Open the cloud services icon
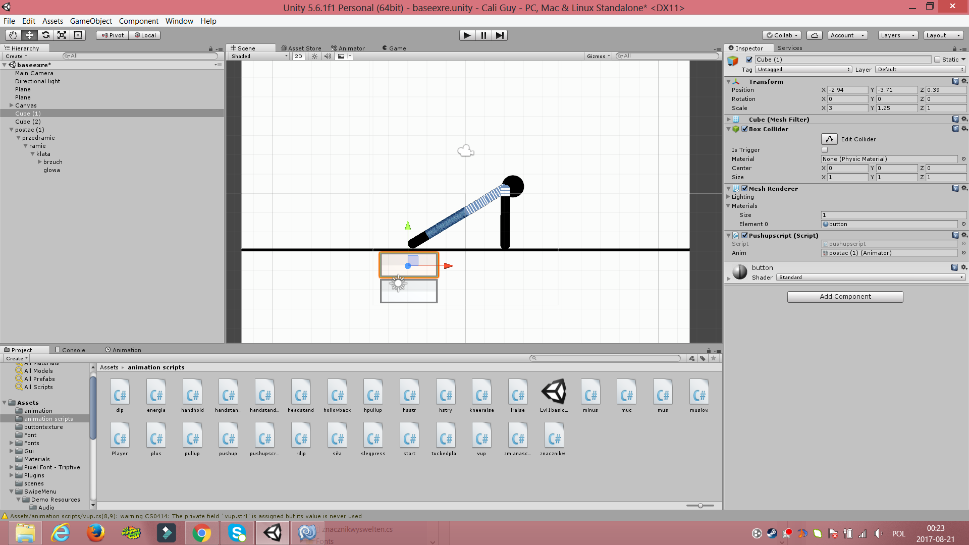Image resolution: width=969 pixels, height=545 pixels. [815, 35]
